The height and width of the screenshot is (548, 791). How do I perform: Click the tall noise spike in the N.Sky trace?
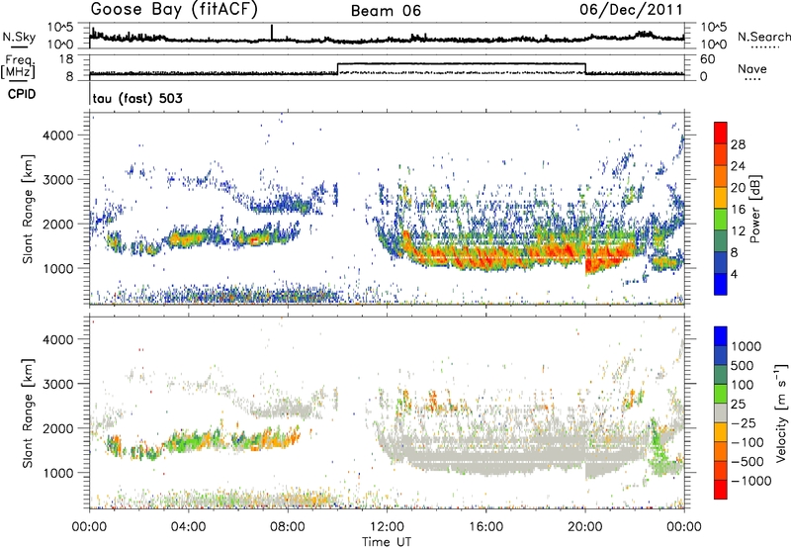(x=272, y=32)
